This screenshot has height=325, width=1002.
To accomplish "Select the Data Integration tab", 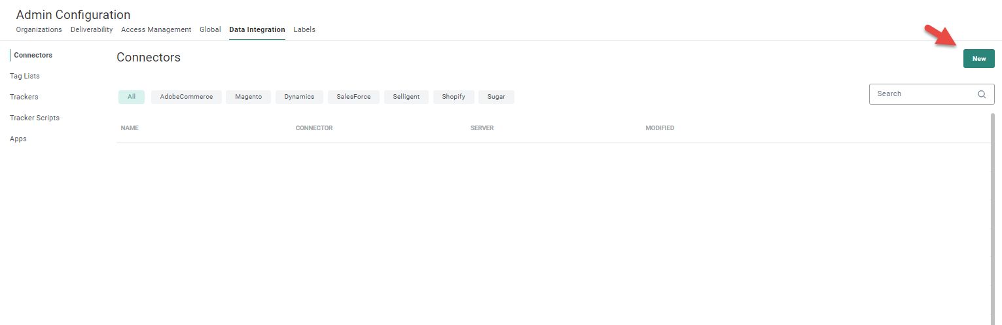I will (257, 29).
